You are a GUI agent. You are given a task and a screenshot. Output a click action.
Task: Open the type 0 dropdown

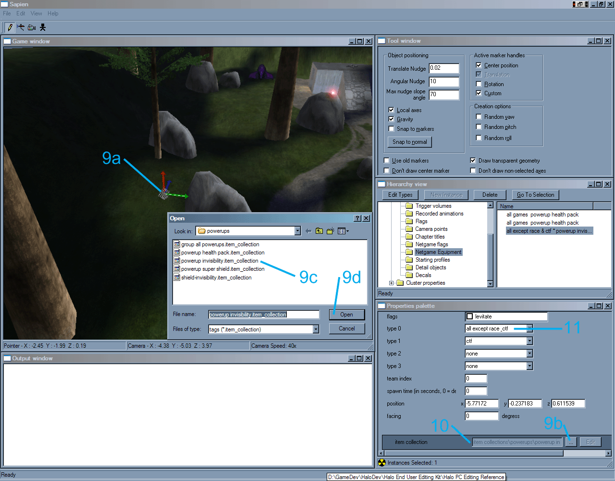click(x=529, y=329)
